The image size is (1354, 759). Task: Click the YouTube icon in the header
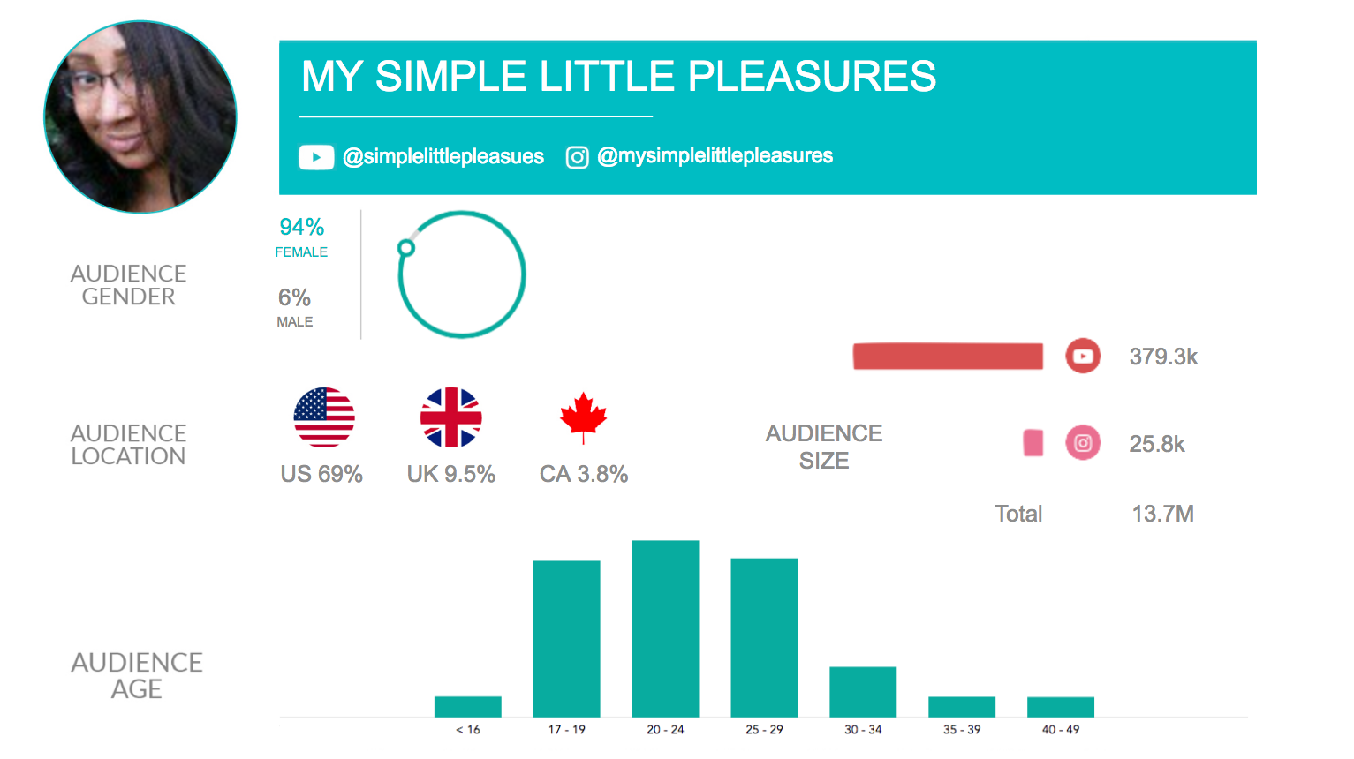coord(316,157)
